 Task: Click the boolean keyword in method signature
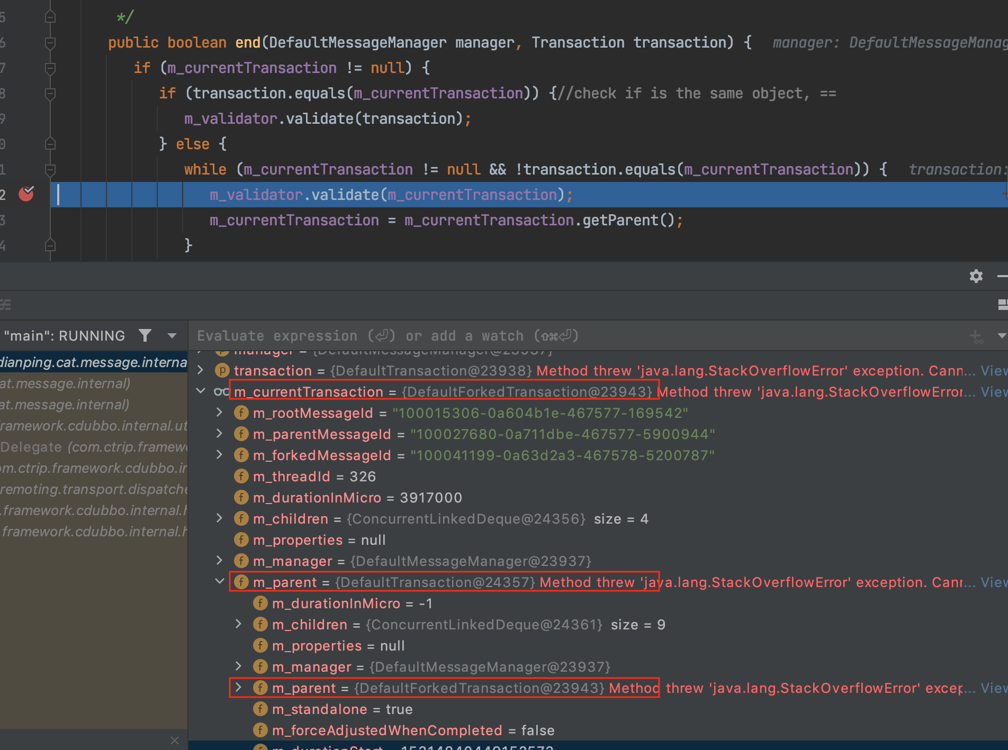coord(197,42)
